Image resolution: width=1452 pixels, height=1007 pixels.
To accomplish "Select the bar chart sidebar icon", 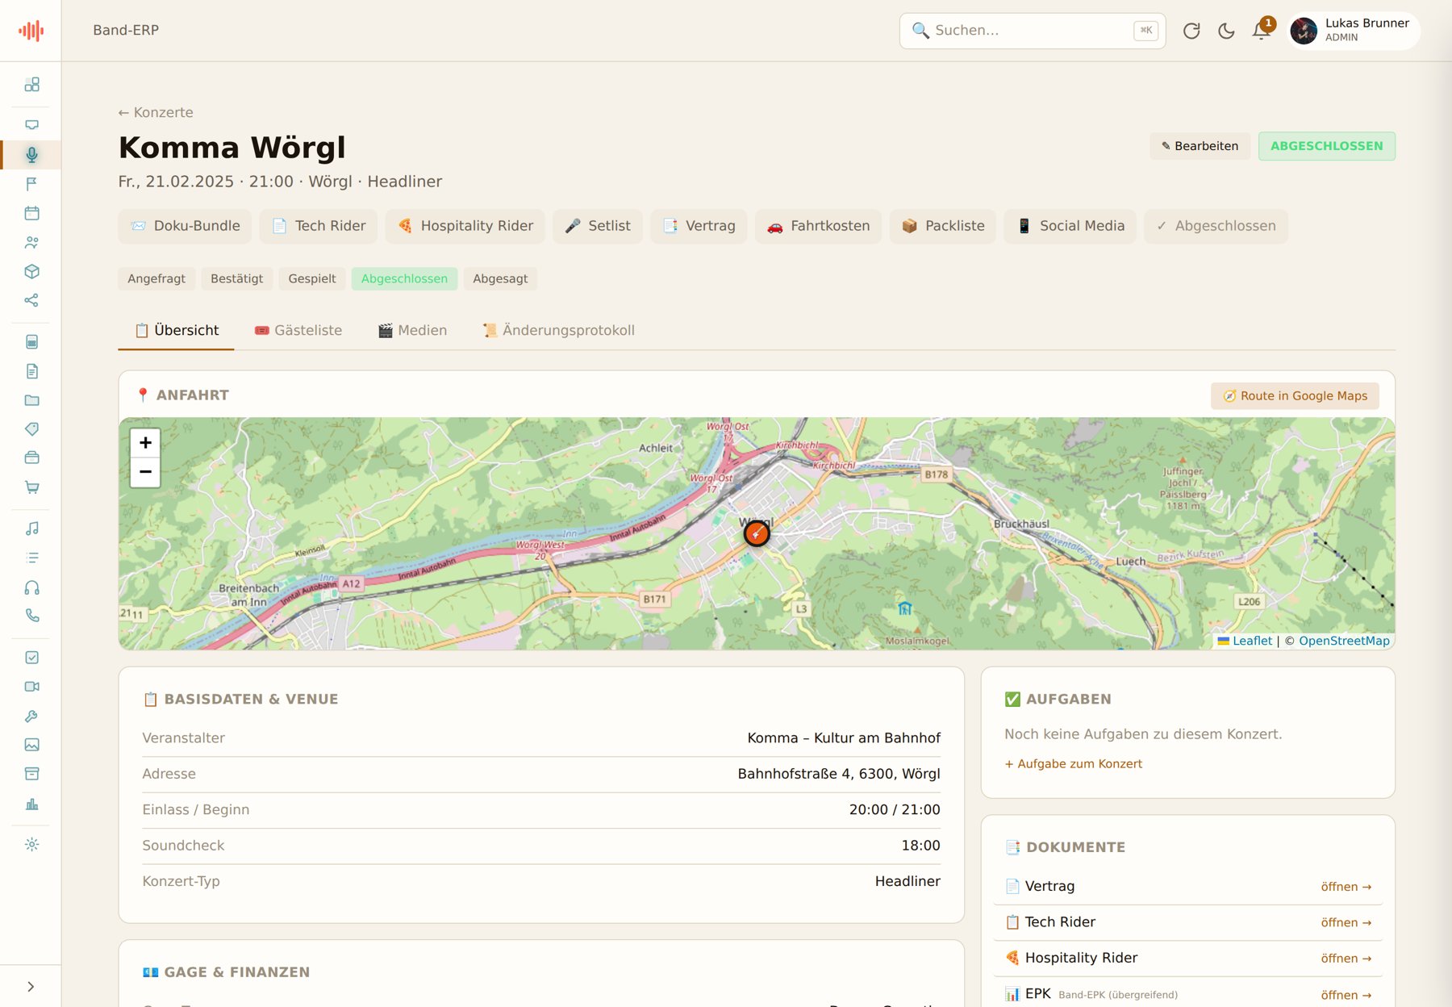I will pos(31,804).
